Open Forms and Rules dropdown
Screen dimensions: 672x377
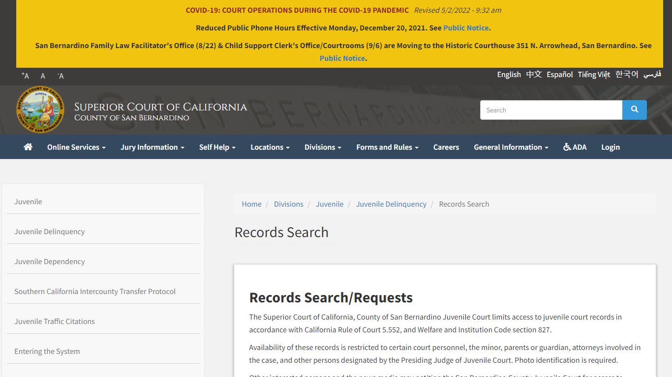387,147
